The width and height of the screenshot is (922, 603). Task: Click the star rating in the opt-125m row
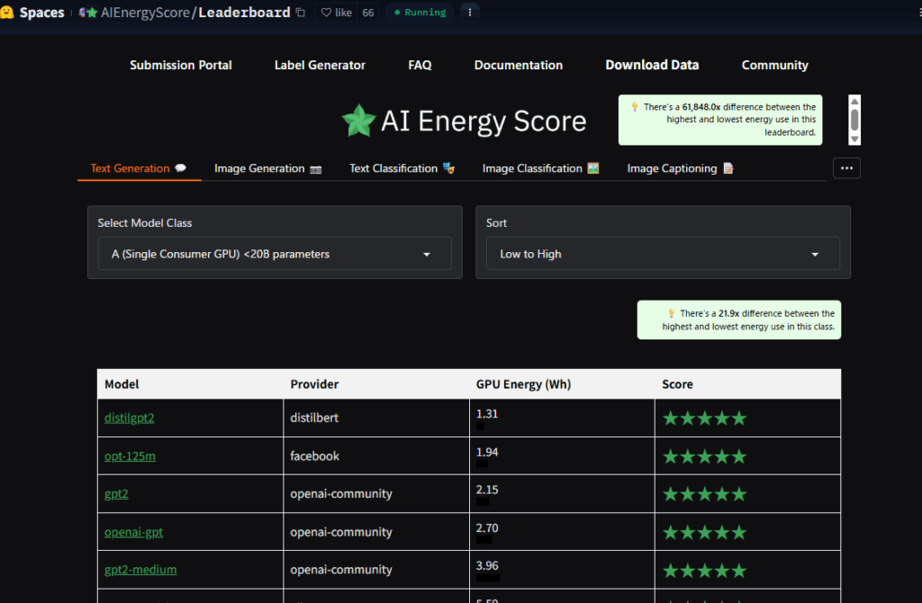(704, 456)
